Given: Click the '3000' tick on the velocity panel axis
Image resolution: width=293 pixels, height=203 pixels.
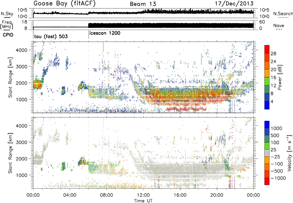Looking at the screenshot, I should [22, 142].
